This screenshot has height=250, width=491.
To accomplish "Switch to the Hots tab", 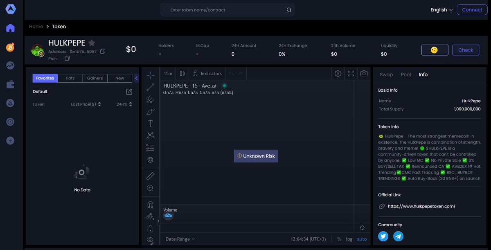I will point(70,78).
